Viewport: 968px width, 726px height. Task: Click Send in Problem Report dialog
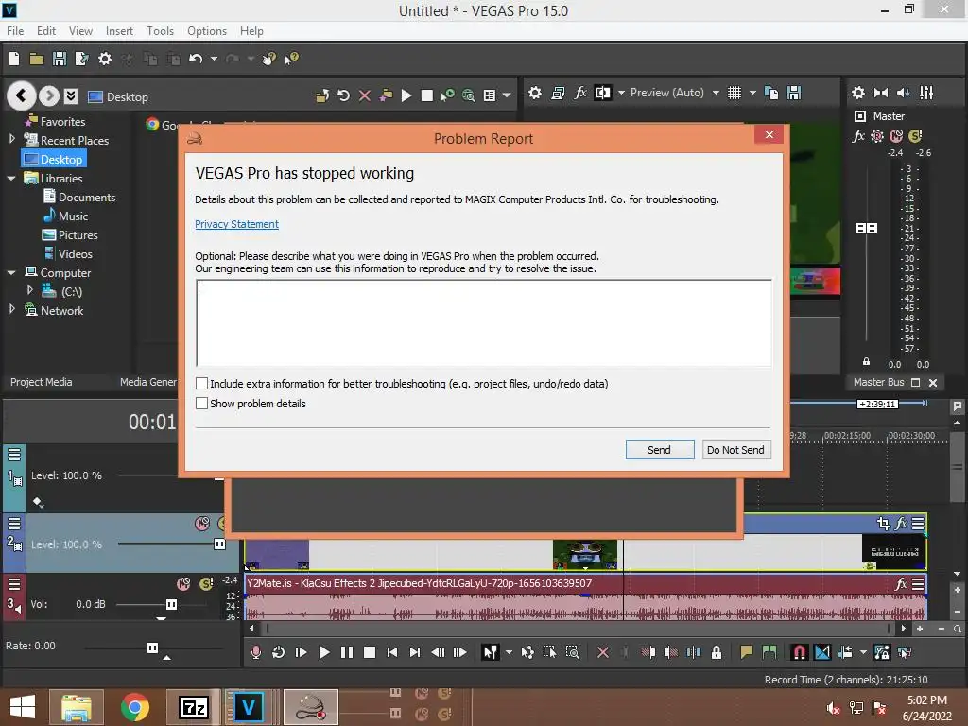(x=659, y=449)
